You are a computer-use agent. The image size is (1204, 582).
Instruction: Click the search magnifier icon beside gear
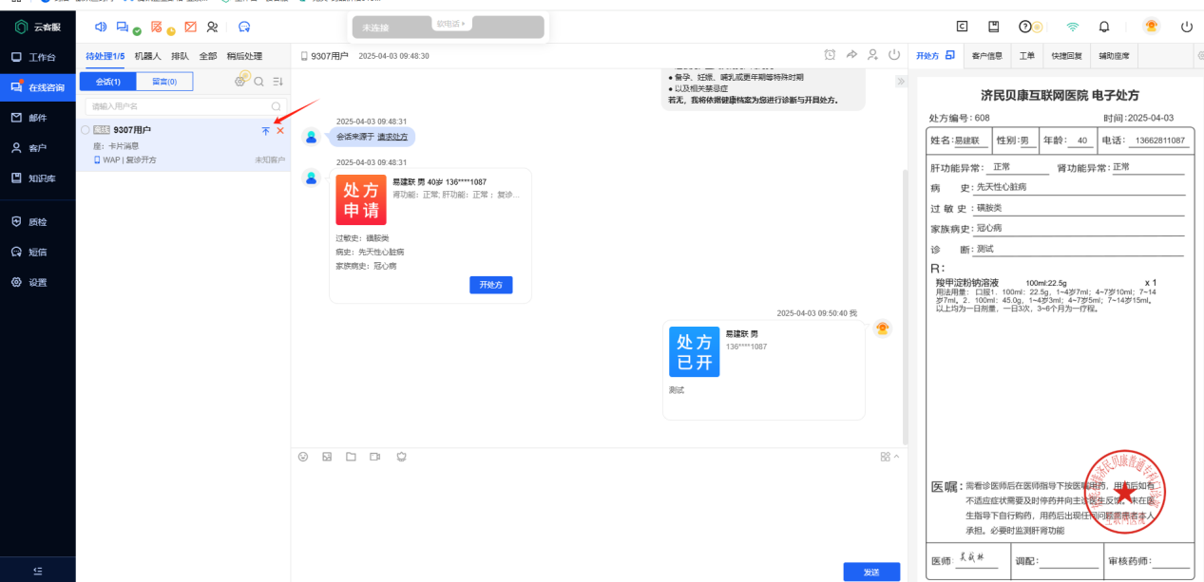pos(259,82)
